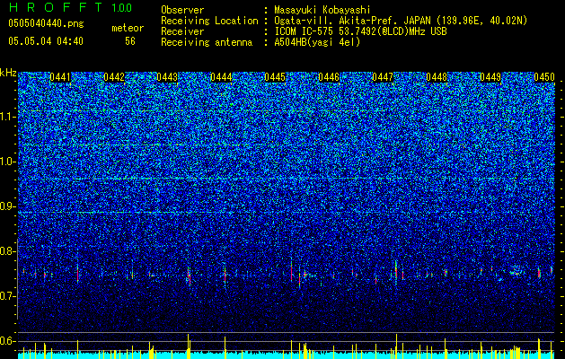
Task: Click the 0447 time marker
Action: coord(383,77)
